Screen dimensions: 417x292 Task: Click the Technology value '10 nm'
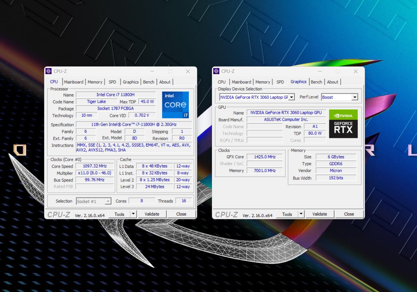click(87, 115)
